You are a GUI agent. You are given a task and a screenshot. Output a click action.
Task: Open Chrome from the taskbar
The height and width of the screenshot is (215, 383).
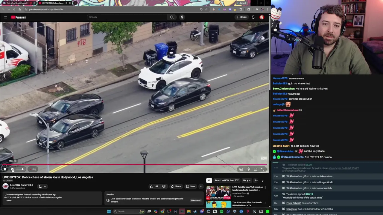[x=162, y=211]
